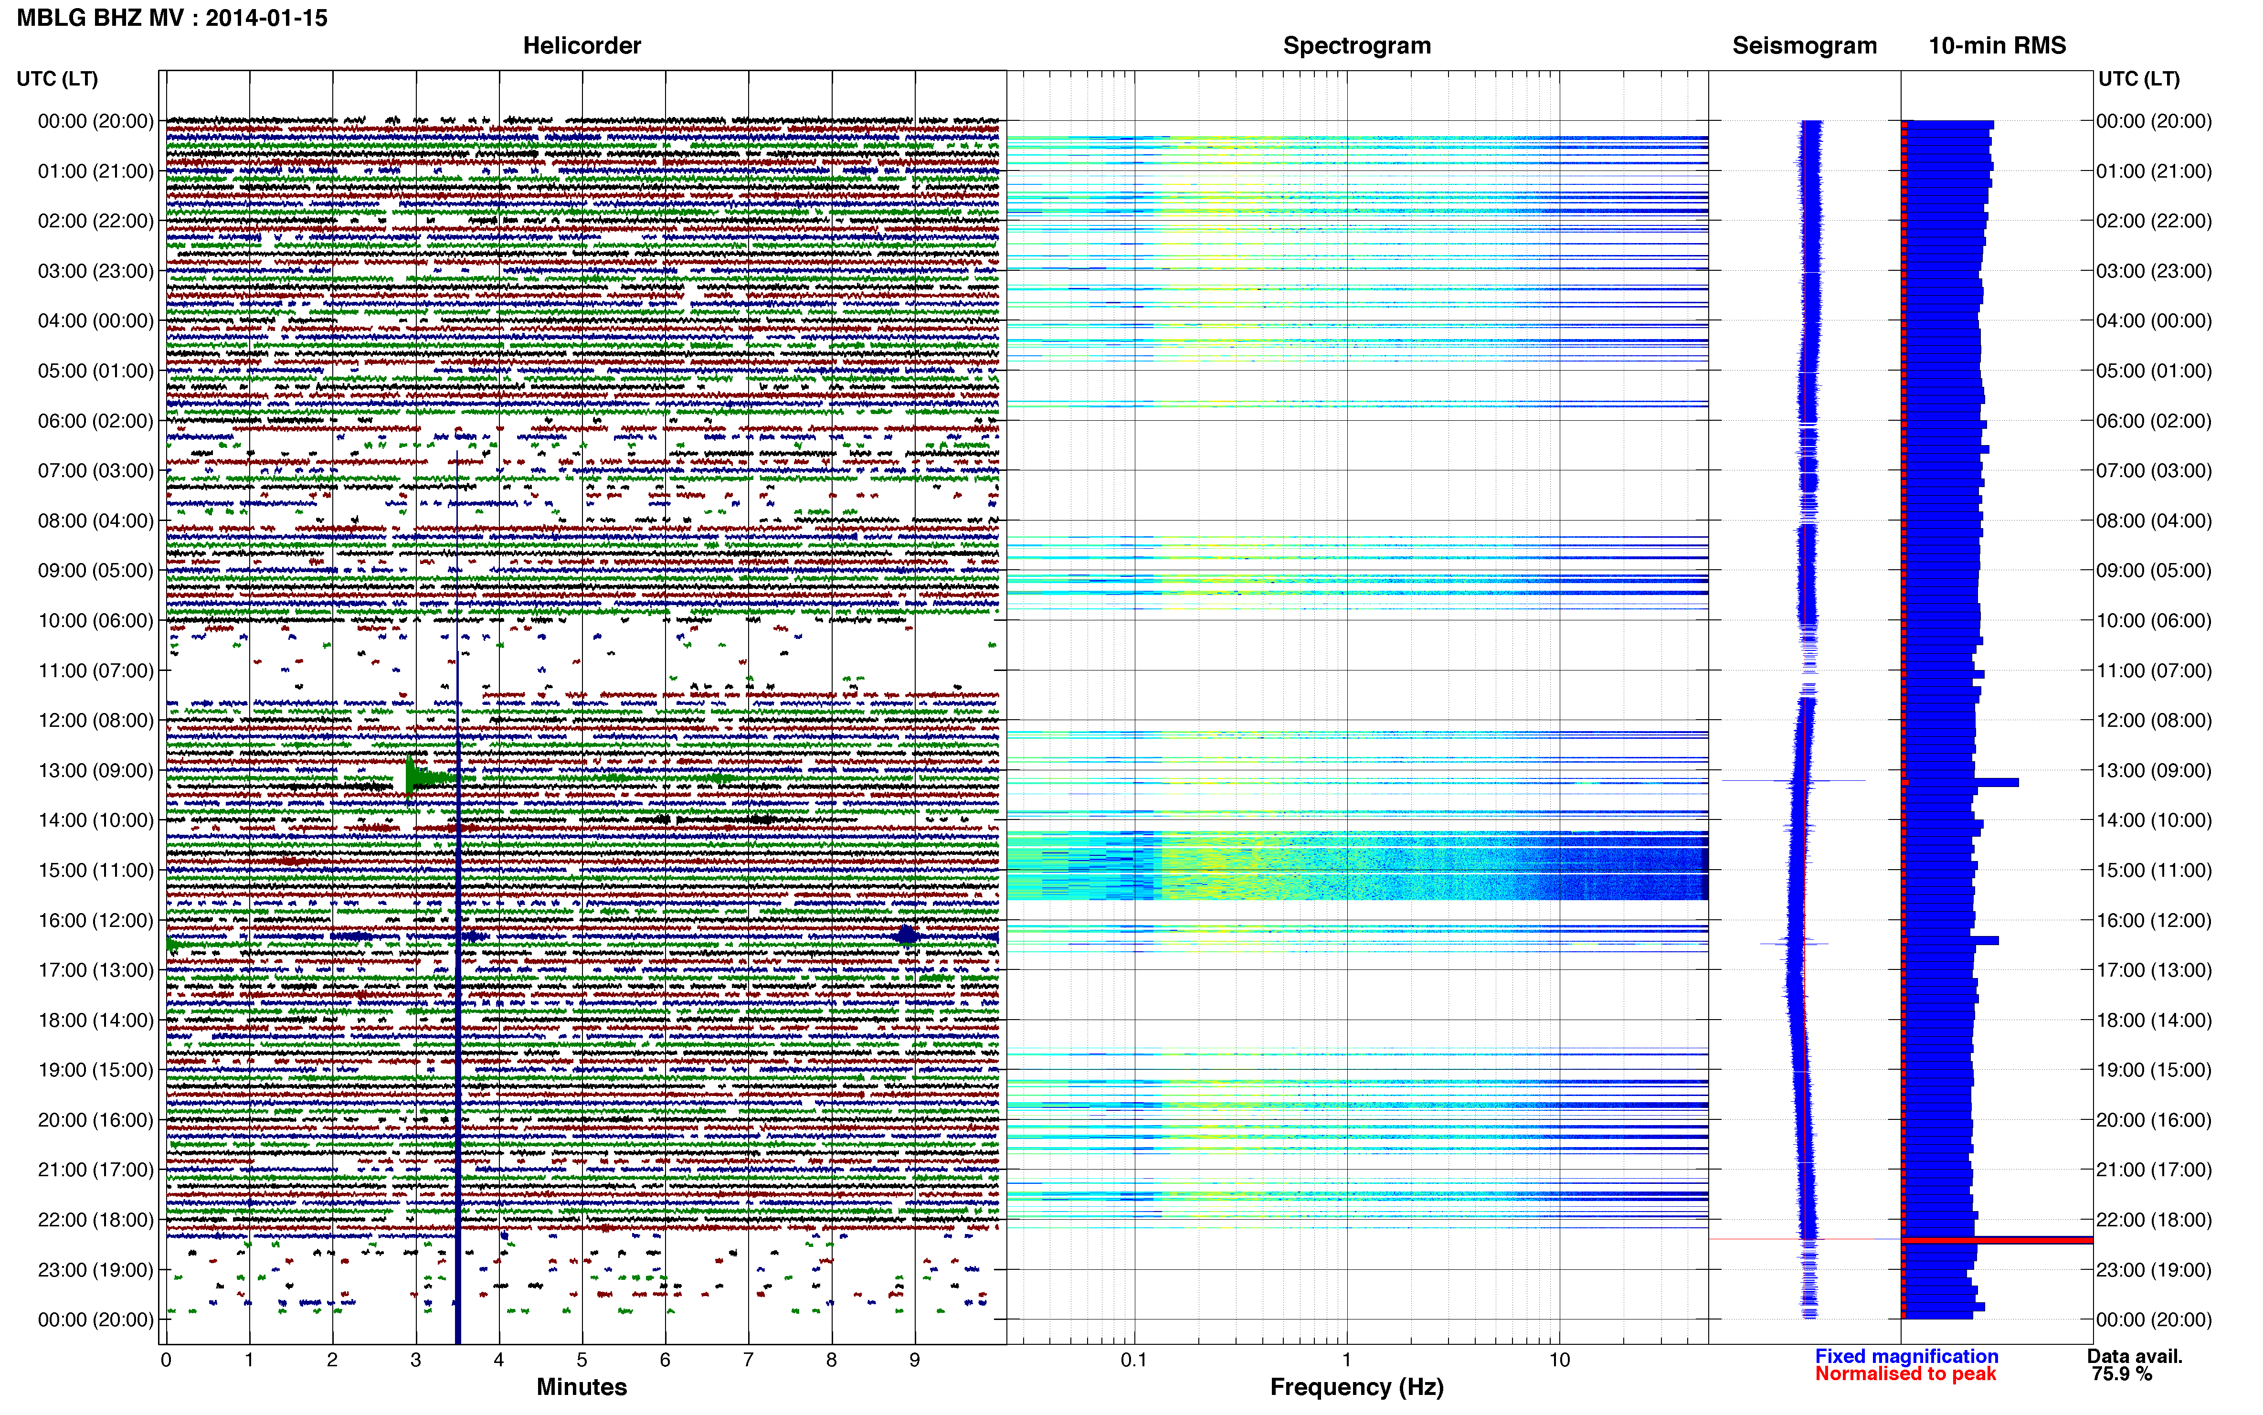Click the left '13:00 (09:00)' time label

coord(95,770)
